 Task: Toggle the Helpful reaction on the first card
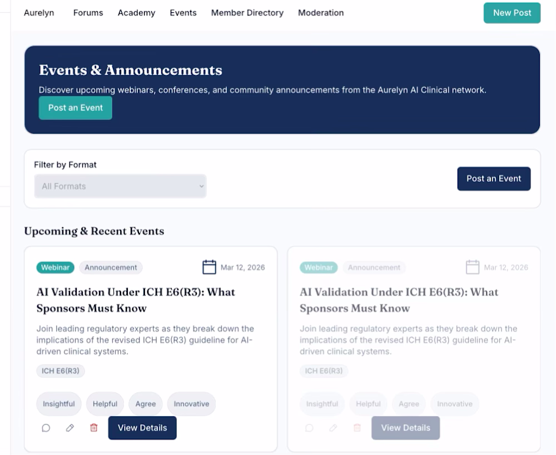point(105,404)
